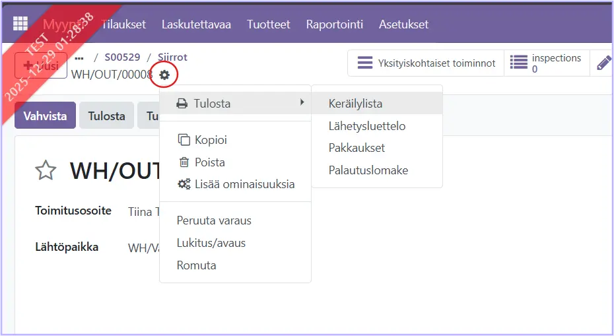This screenshot has height=336, width=614.
Task: Expand the Tulosta submenu arrow
Action: [x=302, y=103]
